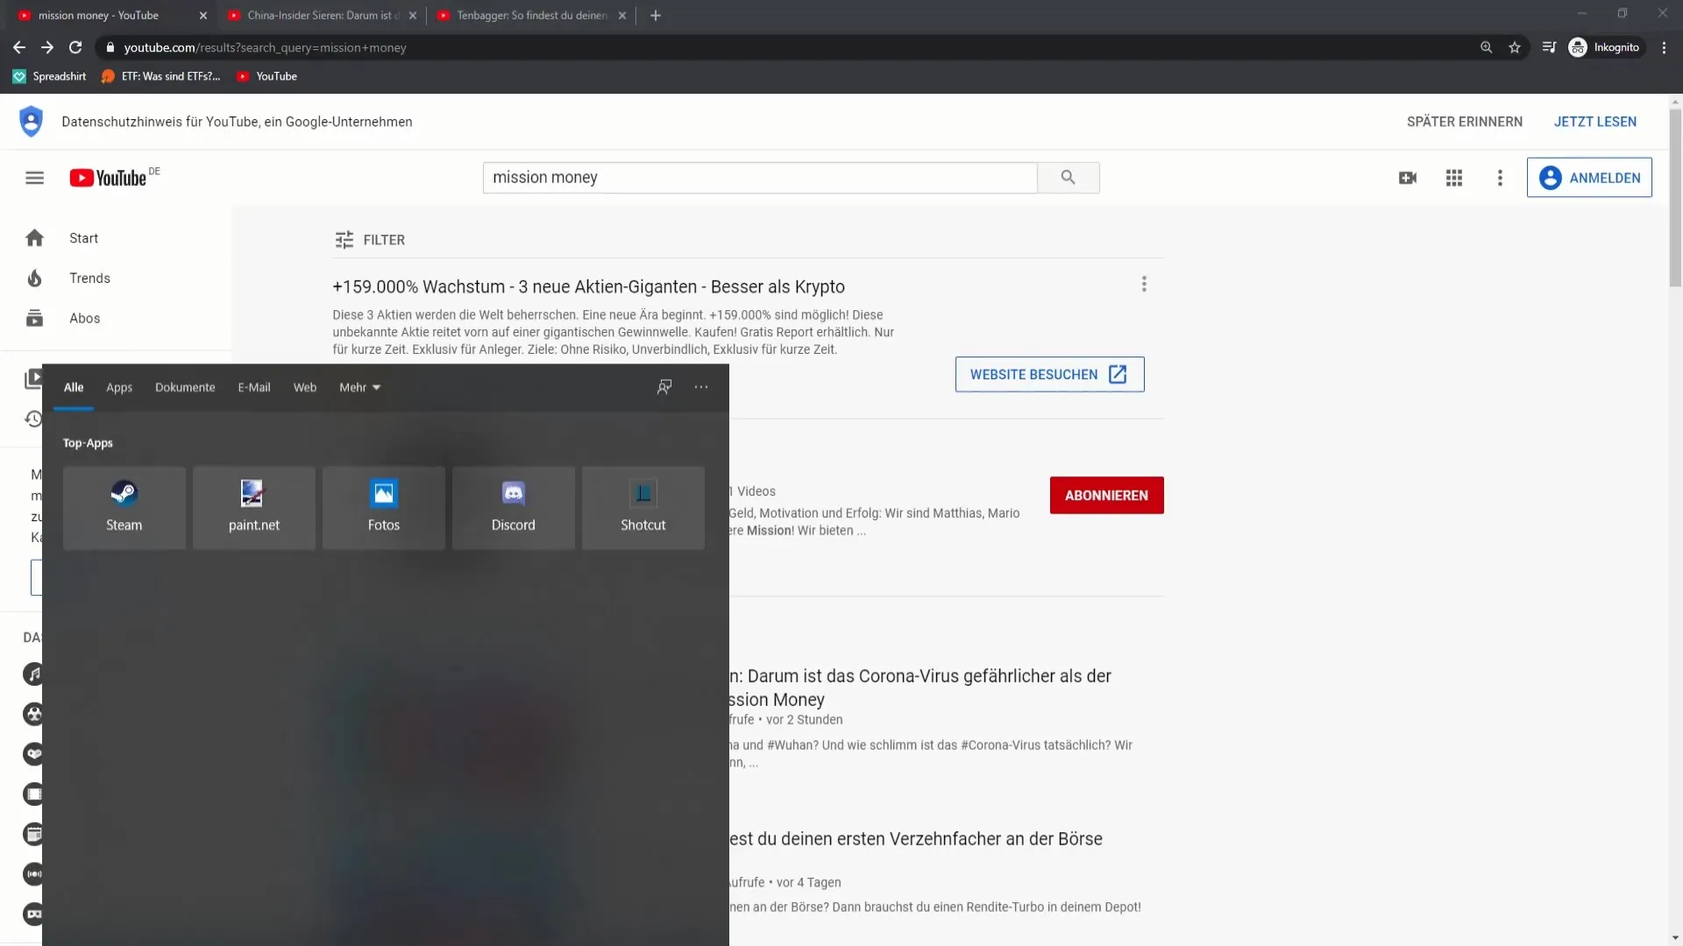
Task: Switch to the Web search tab
Action: pos(305,387)
